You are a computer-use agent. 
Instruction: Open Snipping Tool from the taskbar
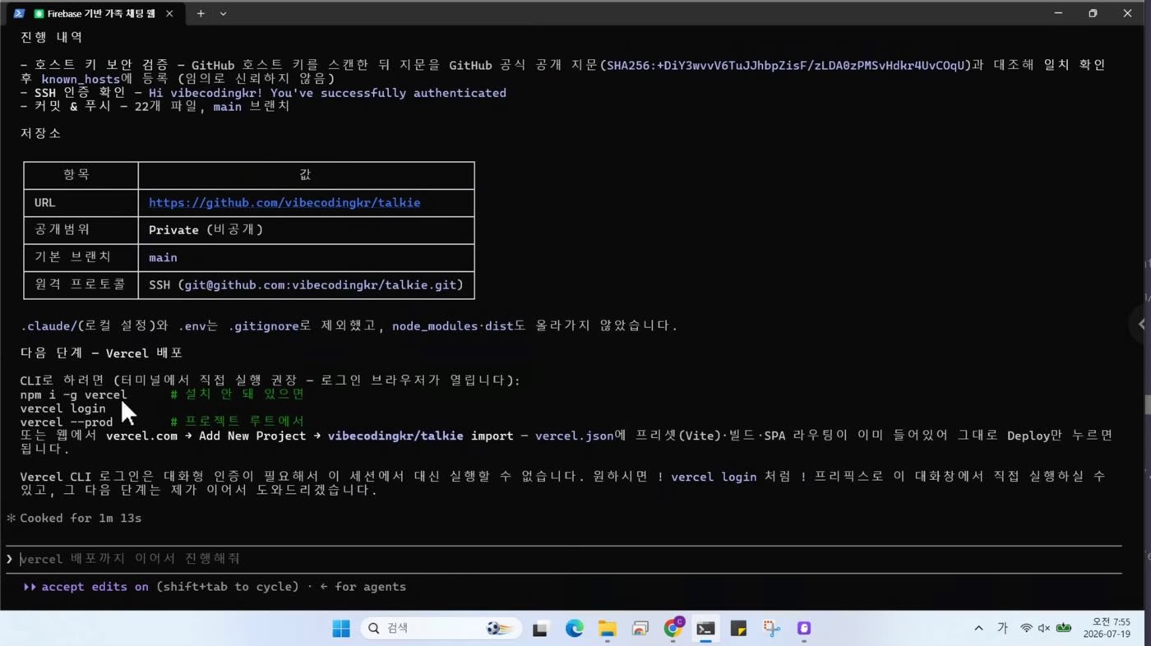pos(771,629)
